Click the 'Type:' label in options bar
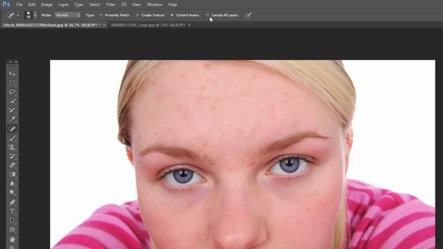443x249 pixels. pyautogui.click(x=90, y=15)
